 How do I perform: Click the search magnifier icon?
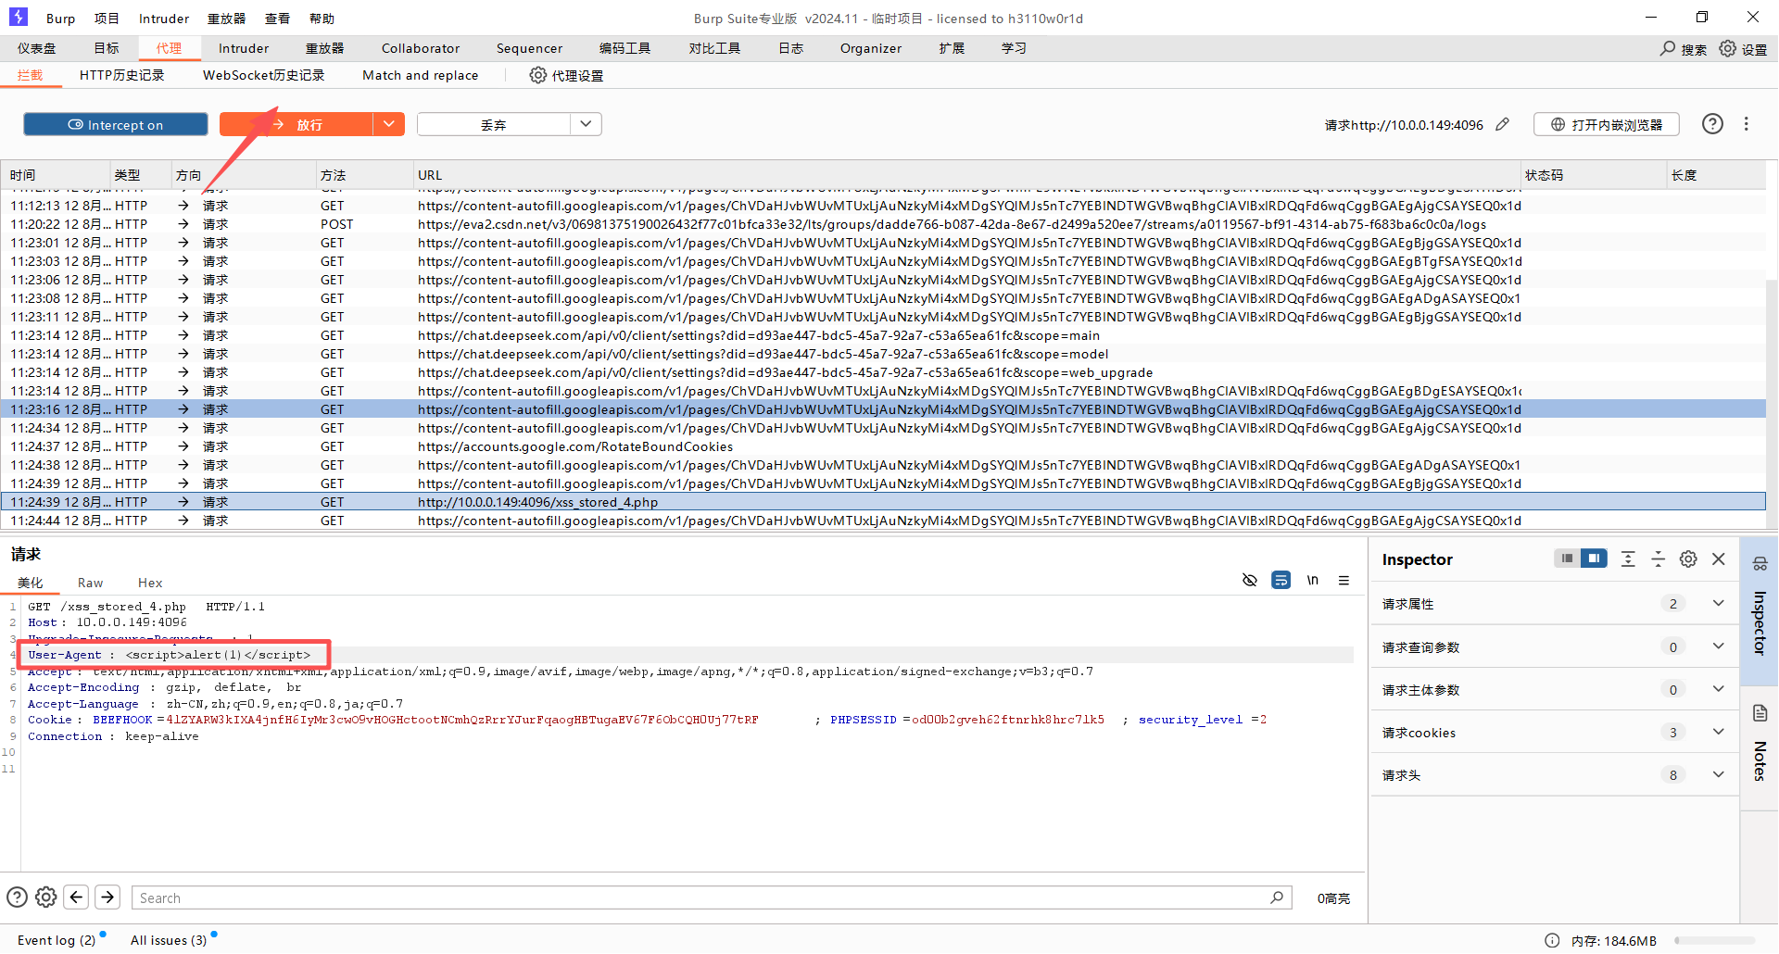pos(1668,48)
